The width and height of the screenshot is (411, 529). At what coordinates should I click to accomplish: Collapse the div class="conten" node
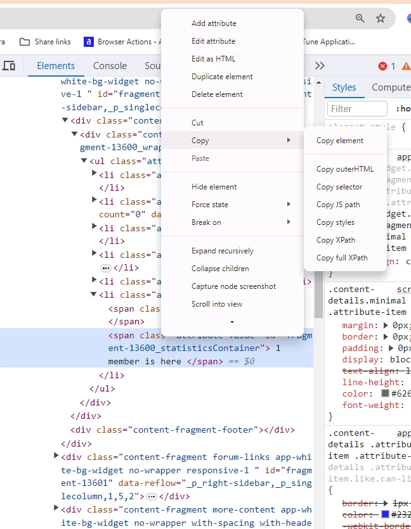[x=65, y=120]
